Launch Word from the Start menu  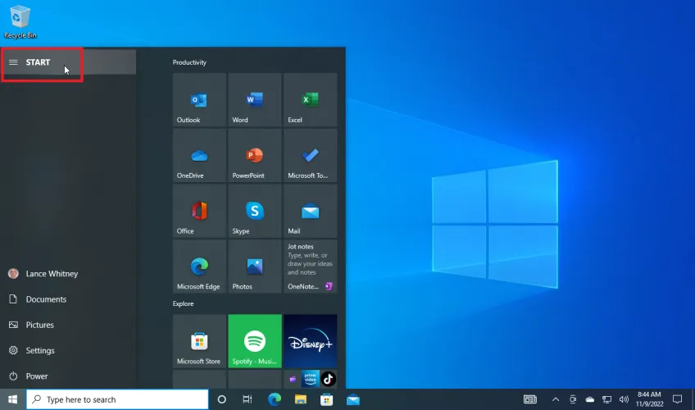[255, 100]
